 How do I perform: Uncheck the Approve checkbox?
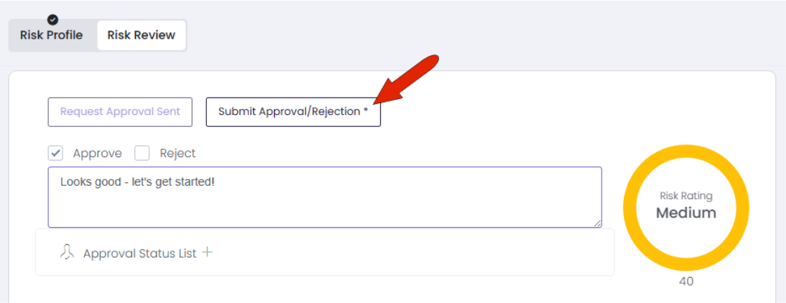coord(55,153)
